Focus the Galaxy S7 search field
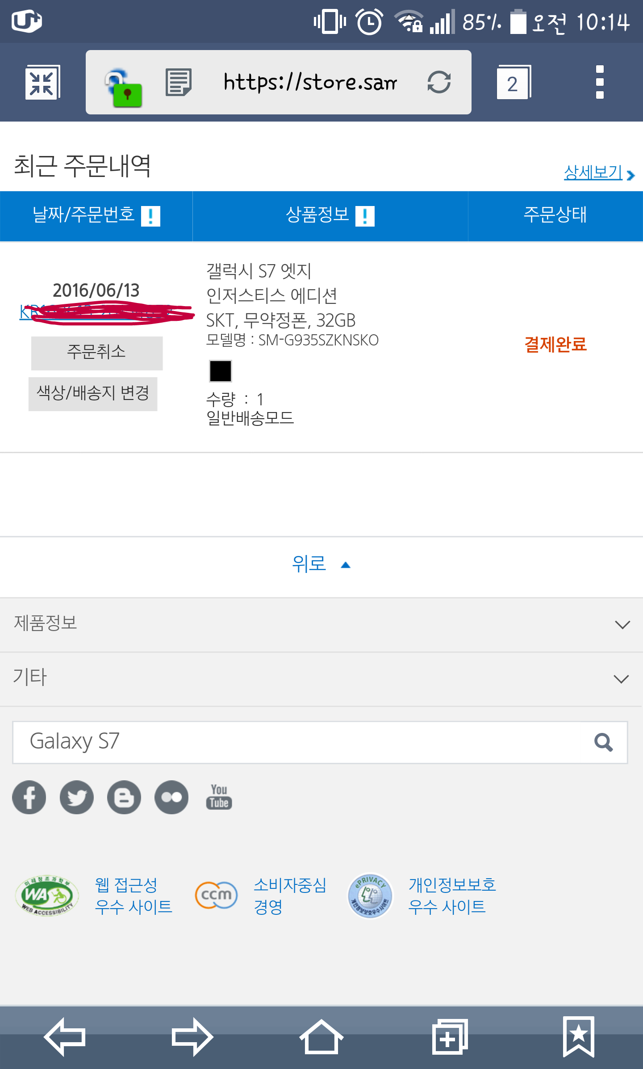 304,742
